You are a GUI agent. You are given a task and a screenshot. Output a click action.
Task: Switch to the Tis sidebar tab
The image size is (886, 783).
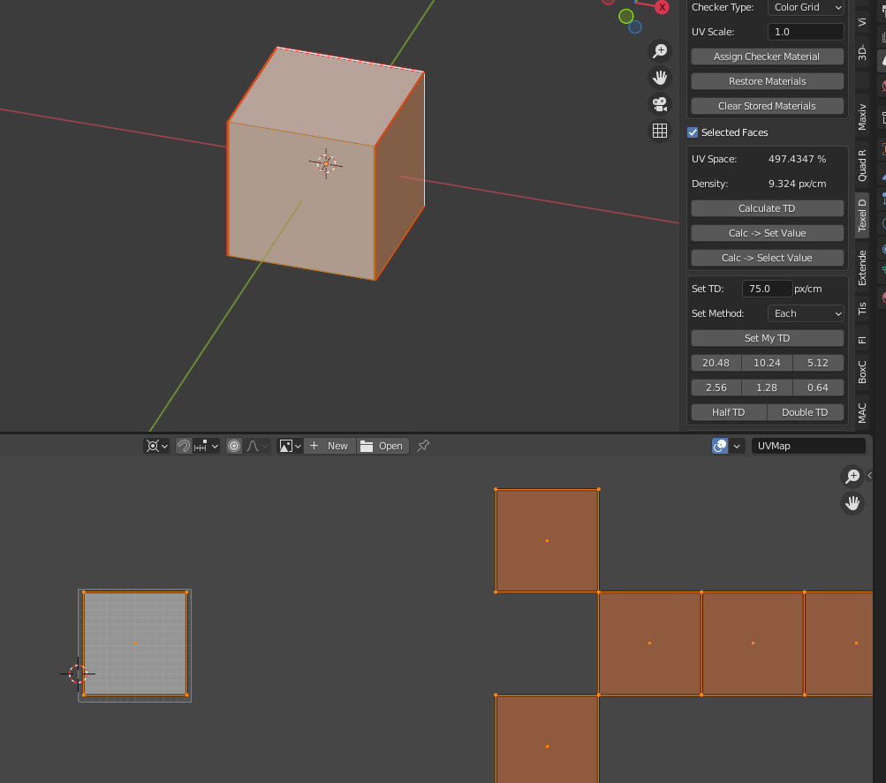861,309
